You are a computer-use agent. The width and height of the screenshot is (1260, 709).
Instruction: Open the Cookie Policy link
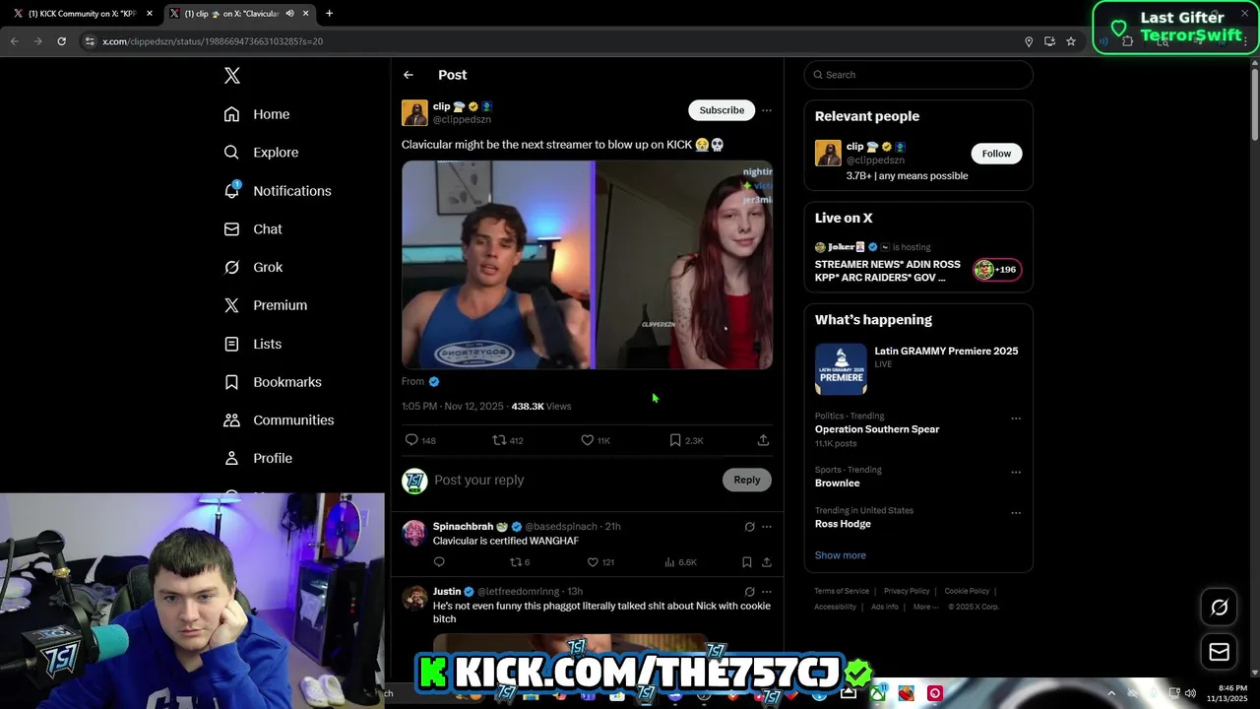point(967,591)
